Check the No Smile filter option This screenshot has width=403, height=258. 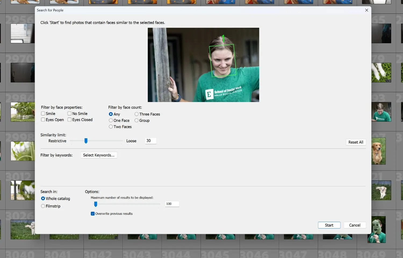pyautogui.click(x=69, y=113)
